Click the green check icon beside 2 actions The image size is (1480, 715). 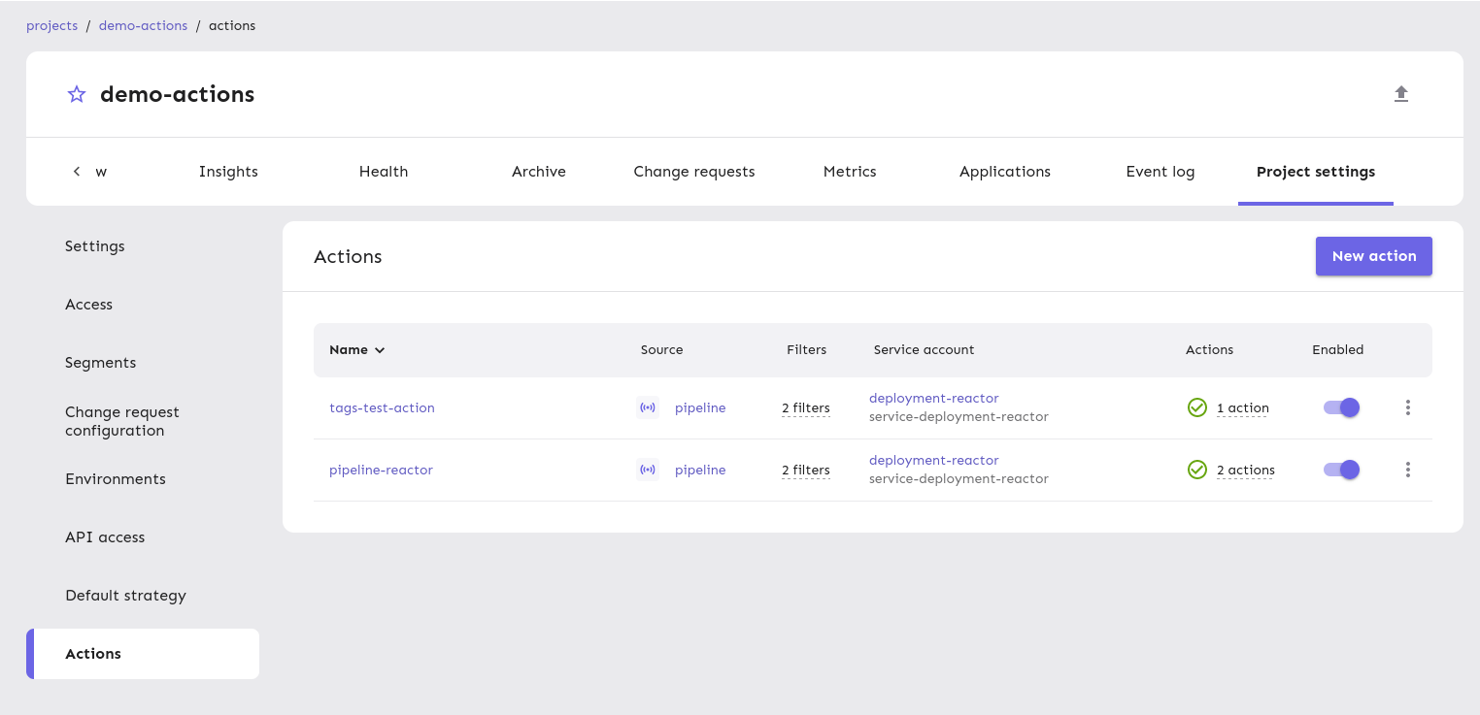(1197, 470)
